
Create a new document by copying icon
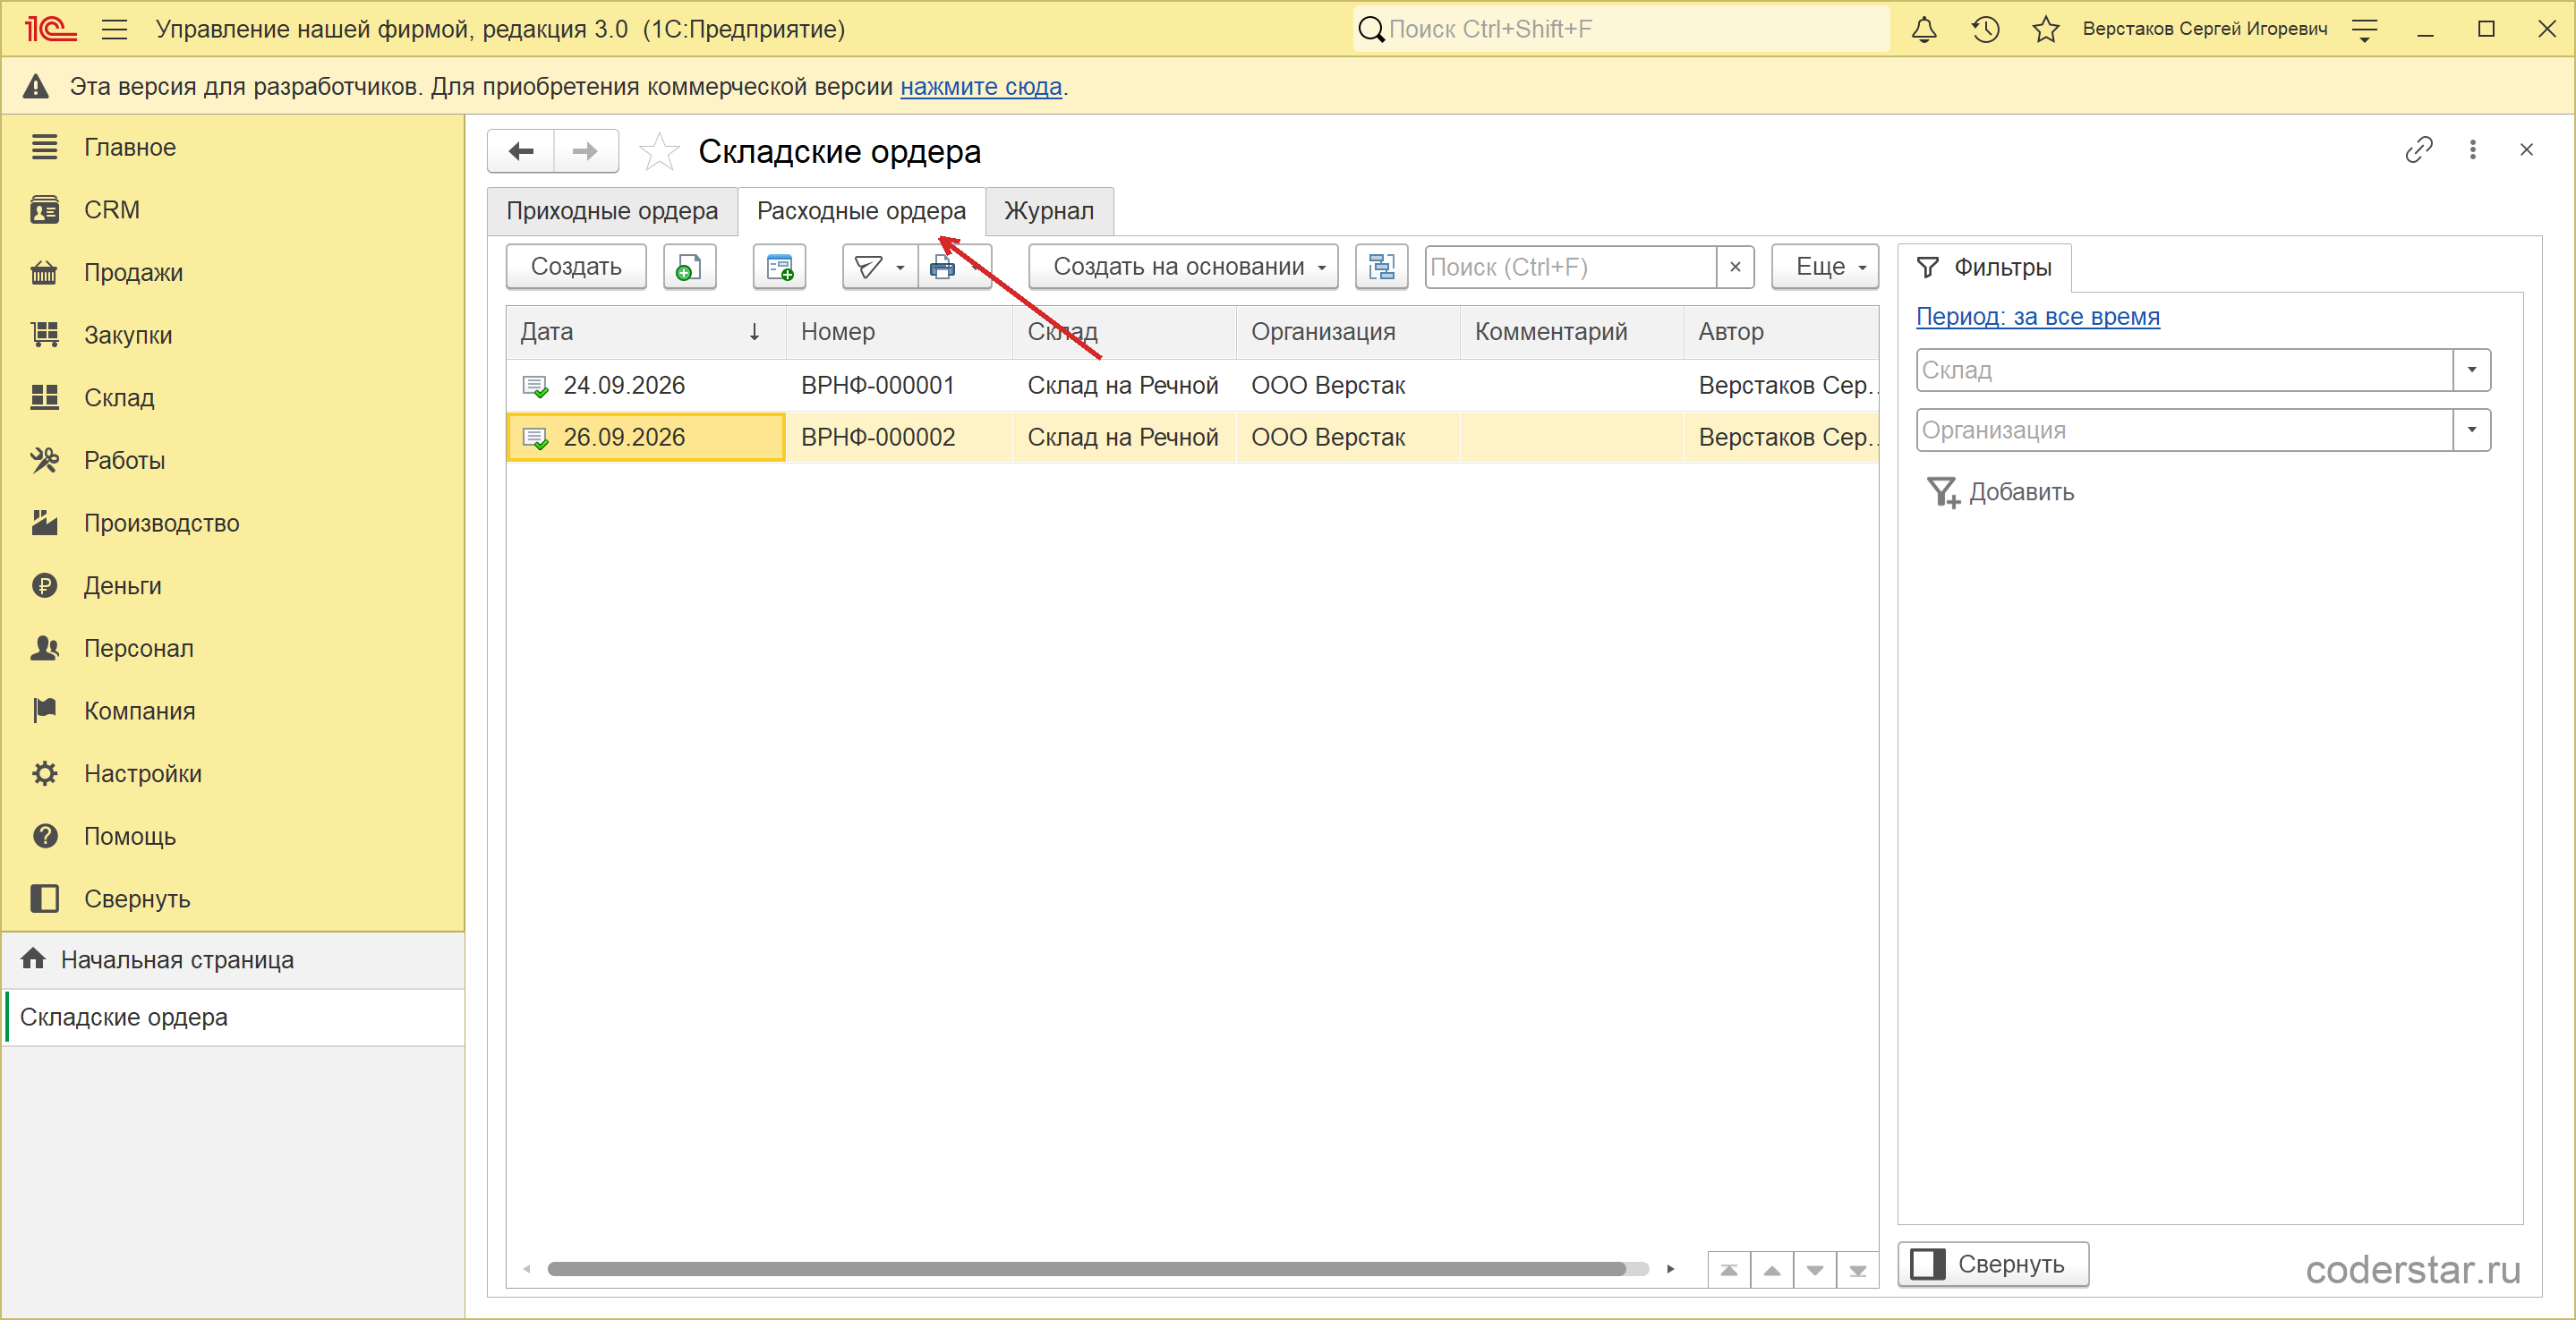click(689, 267)
